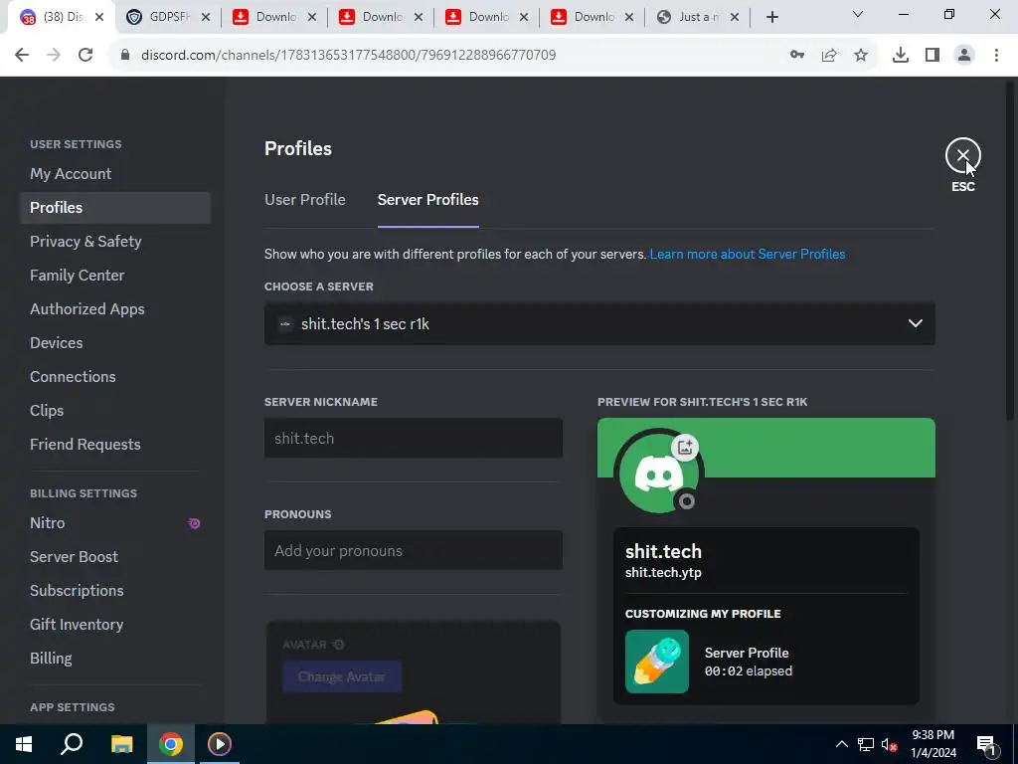Open the tab search chevron in Chrome

(x=858, y=14)
